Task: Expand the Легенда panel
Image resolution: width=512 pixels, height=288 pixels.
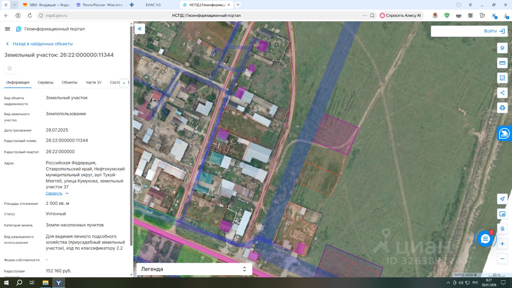Action: [194, 269]
